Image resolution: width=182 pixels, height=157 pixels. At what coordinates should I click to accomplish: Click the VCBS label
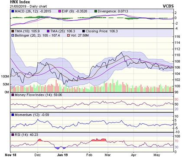[x=168, y=6]
